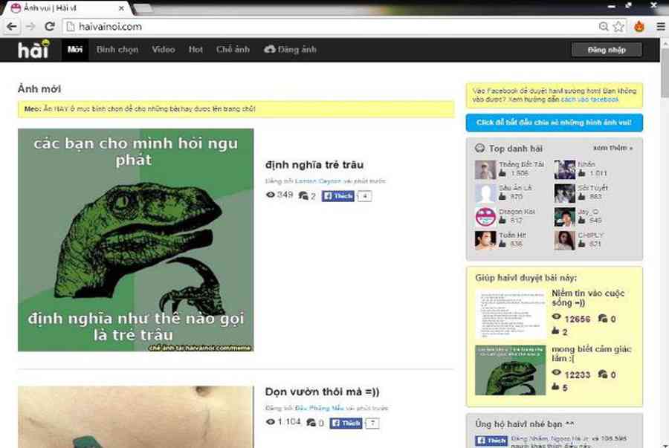
Task: Open the small raptor meme review thumbnail
Action: point(510,370)
